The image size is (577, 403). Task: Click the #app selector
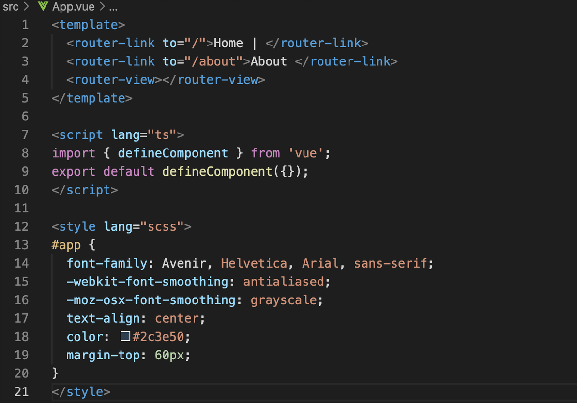point(66,245)
